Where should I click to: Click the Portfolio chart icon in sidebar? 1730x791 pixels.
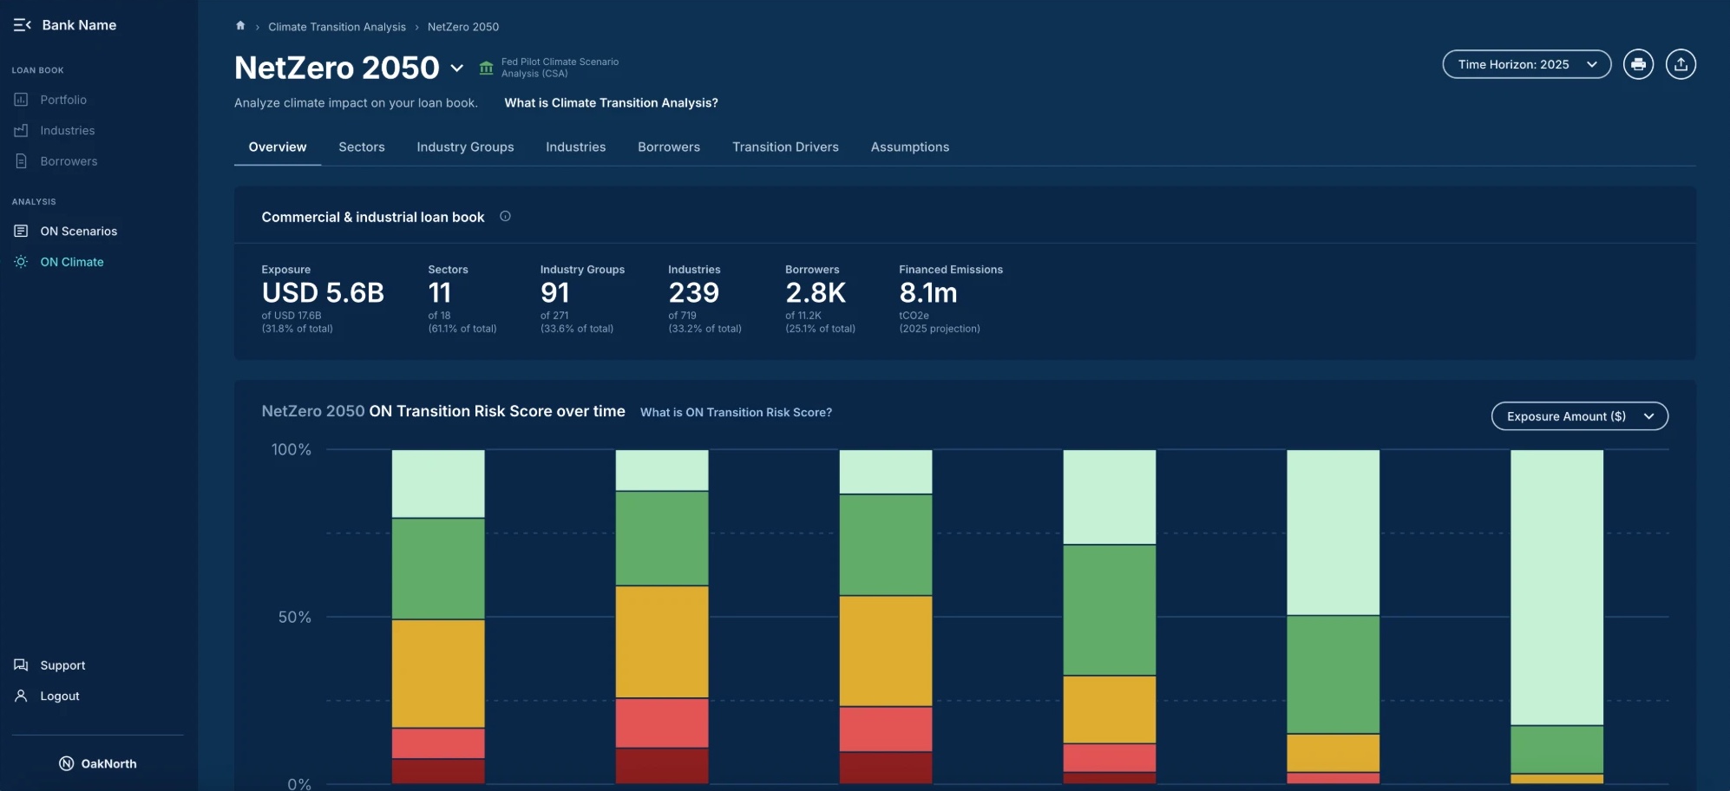tap(21, 100)
